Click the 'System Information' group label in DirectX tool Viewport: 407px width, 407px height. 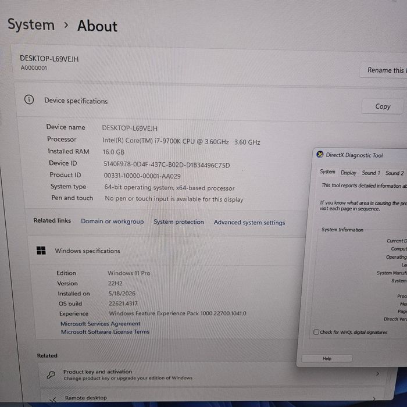(342, 230)
